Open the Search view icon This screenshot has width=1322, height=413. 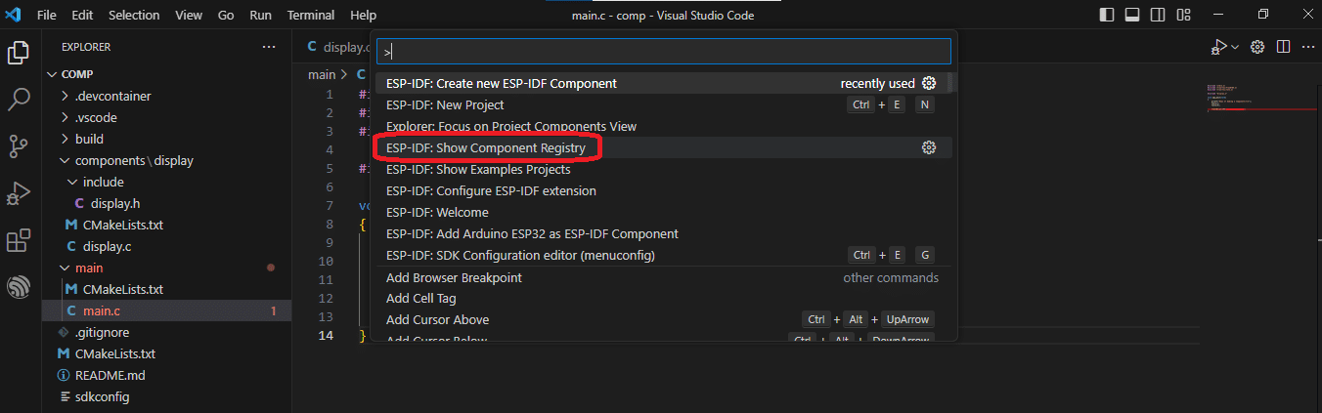click(x=19, y=99)
